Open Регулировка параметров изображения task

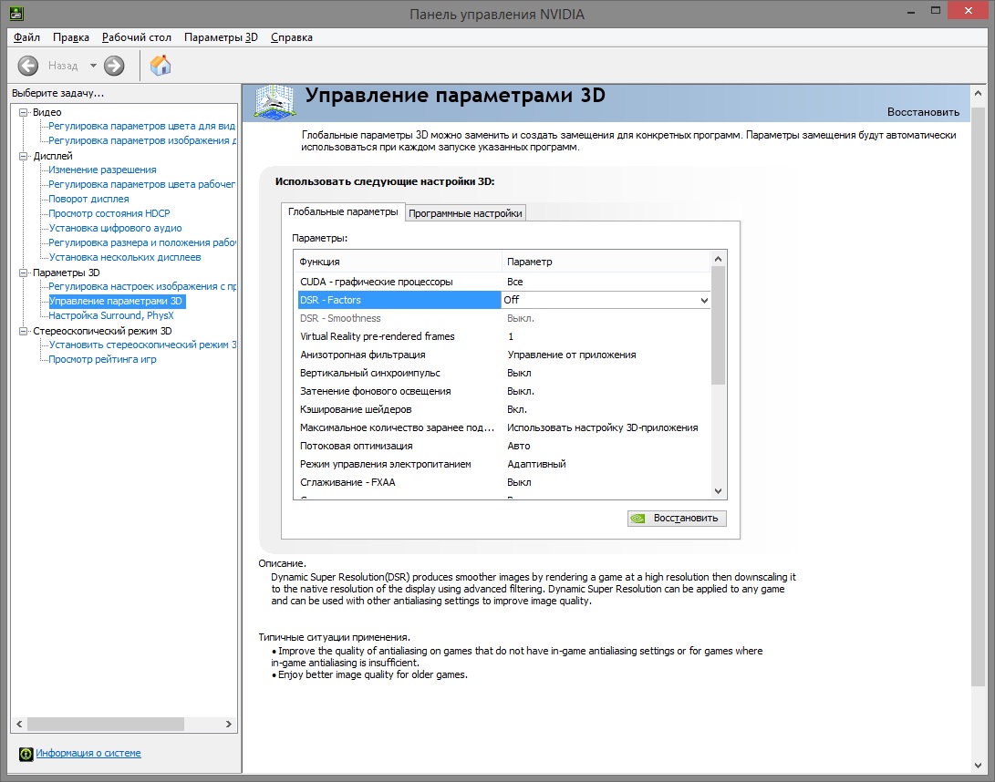(x=141, y=140)
